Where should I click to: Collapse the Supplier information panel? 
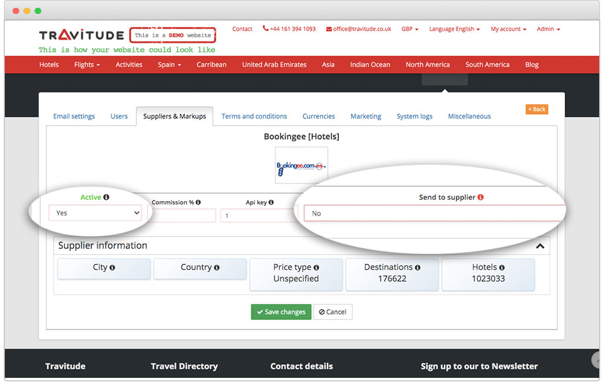point(540,246)
